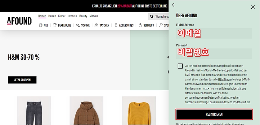Select the Marken tab
The height and width of the screenshot is (125, 260).
[94, 16]
